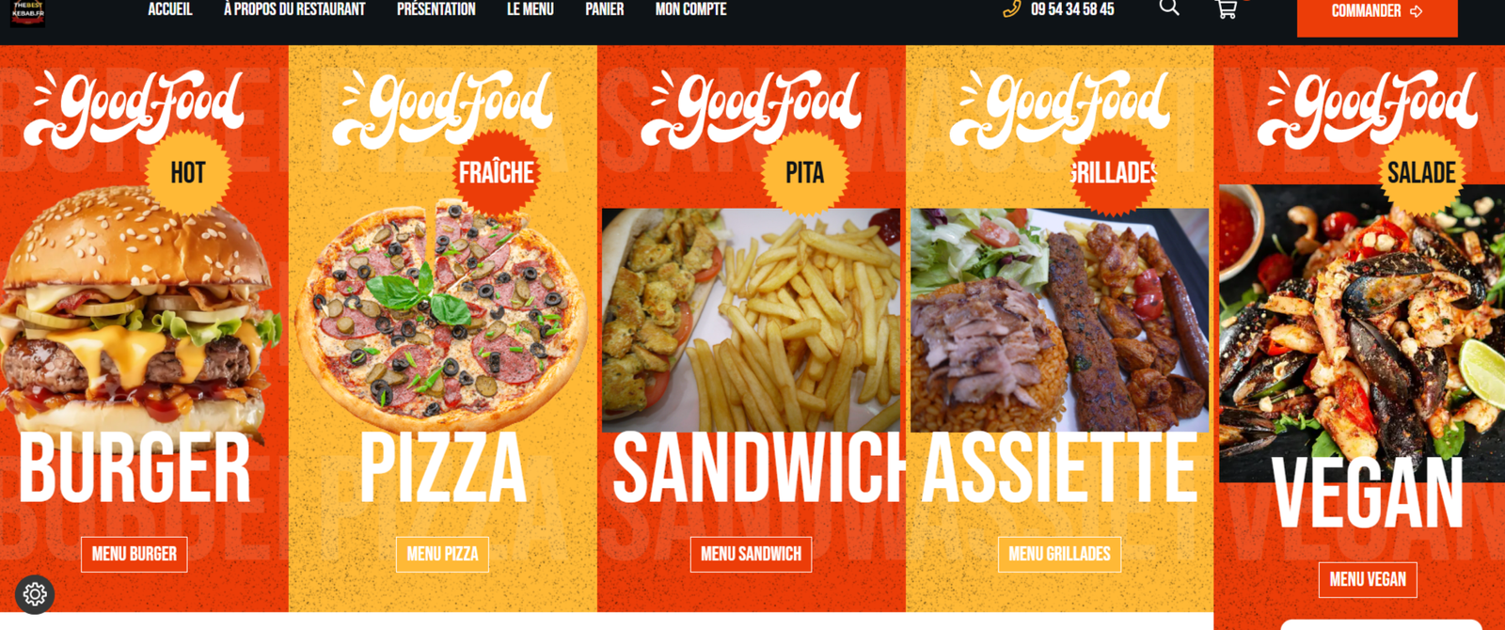Click the Best Kebab site logo
Viewport: 1505px width, 630px height.
(x=27, y=12)
